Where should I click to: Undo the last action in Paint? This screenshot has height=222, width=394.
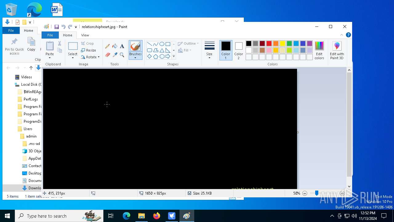[x=63, y=27]
